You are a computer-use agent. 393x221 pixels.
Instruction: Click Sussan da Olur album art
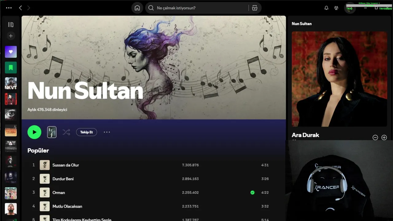45,165
